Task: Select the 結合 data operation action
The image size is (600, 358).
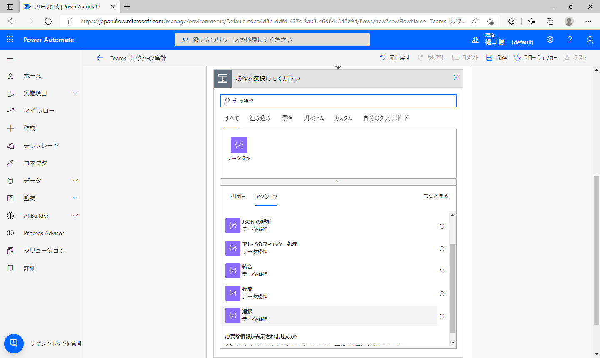Action: pyautogui.click(x=329, y=271)
